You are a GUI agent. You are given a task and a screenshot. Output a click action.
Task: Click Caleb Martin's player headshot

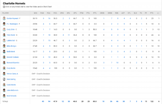point(4,85)
